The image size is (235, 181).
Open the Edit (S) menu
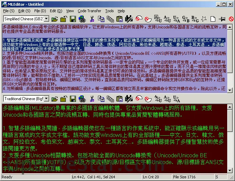click(x=24, y=11)
